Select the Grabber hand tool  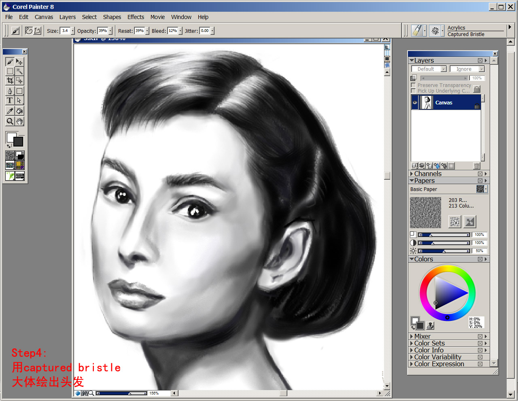[19, 121]
